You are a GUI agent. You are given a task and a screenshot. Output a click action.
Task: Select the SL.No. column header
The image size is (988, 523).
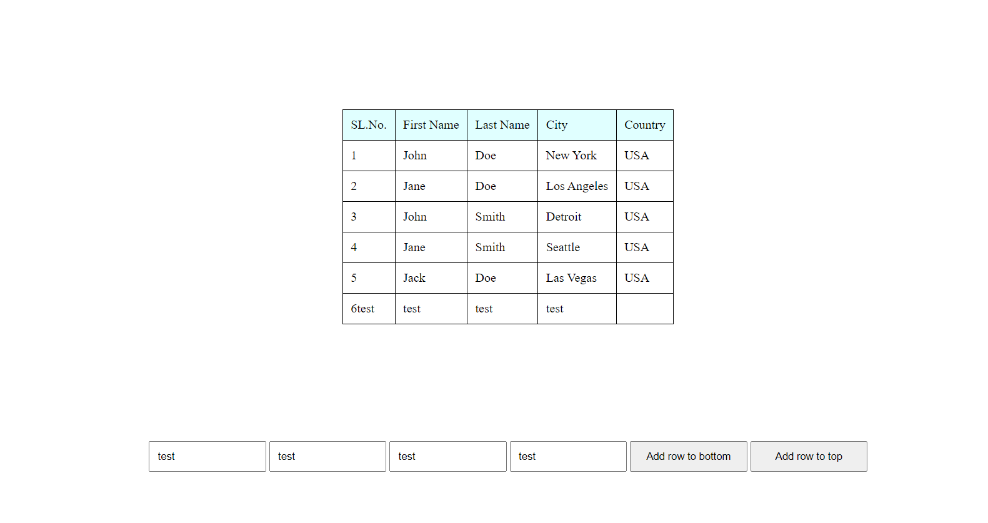tap(369, 125)
